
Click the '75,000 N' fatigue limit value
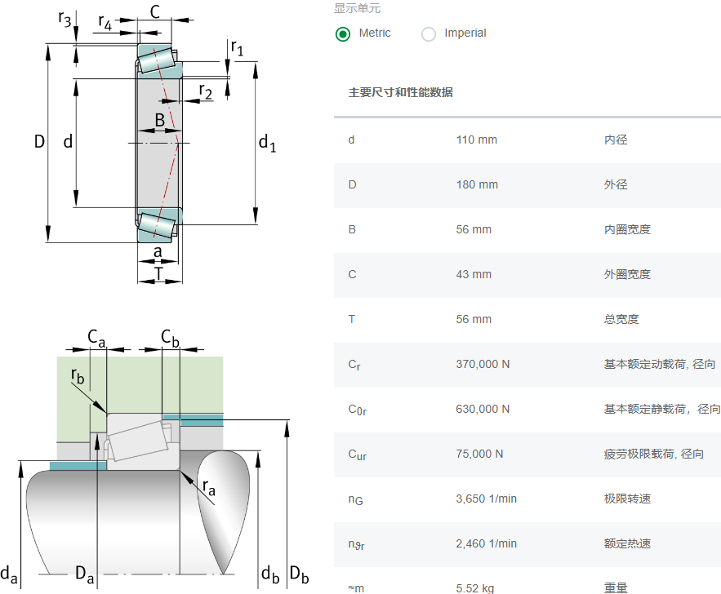click(x=479, y=454)
